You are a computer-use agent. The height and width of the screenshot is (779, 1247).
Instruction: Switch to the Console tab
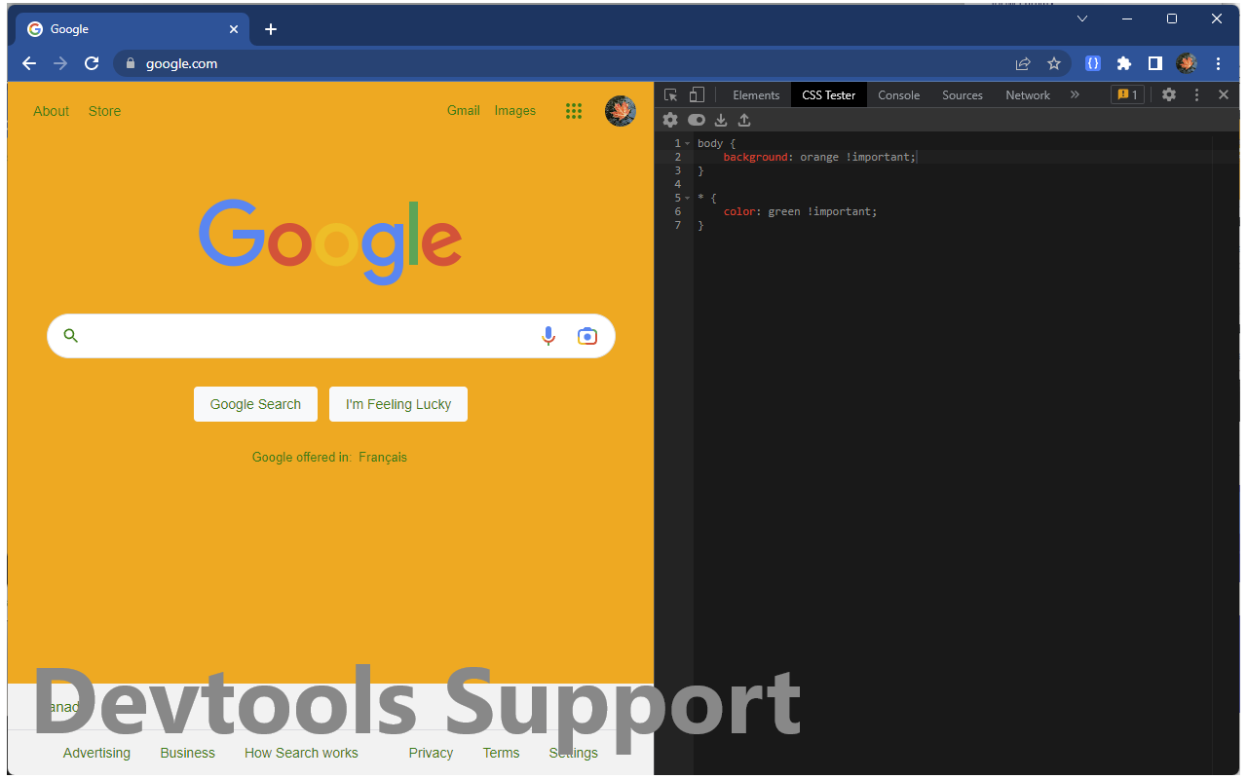click(898, 94)
